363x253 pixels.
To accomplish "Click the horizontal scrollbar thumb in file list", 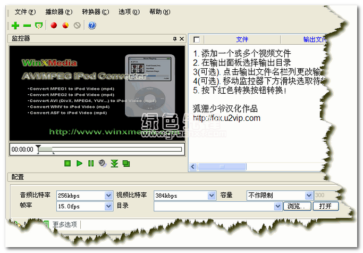I will point(222,167).
